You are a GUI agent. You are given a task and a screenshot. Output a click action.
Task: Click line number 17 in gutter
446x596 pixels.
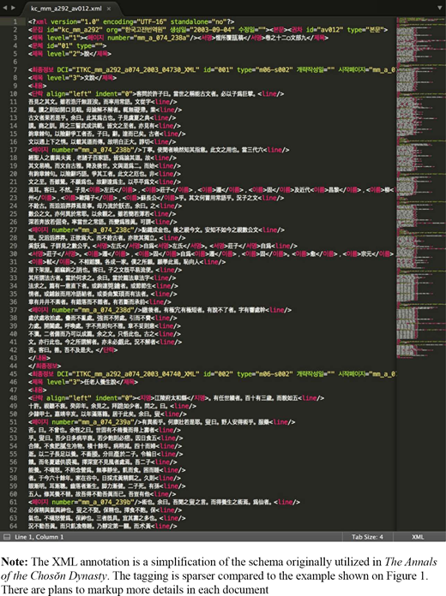tap(14, 150)
